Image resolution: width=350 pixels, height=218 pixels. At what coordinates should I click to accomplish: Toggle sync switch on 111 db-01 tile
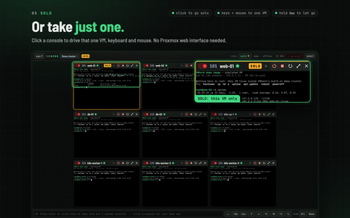pyautogui.click(x=78, y=114)
